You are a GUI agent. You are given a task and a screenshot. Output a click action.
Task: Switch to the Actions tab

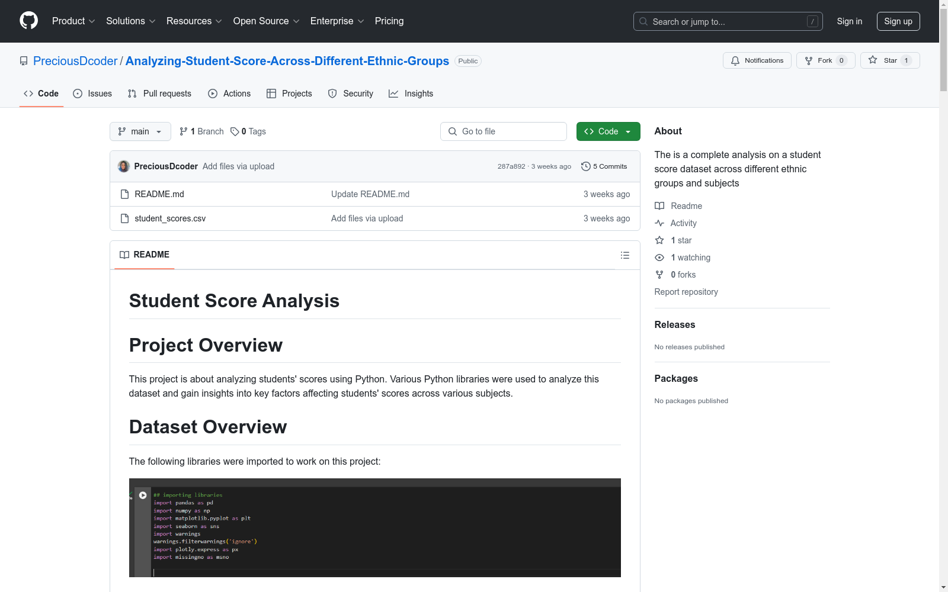click(x=229, y=94)
